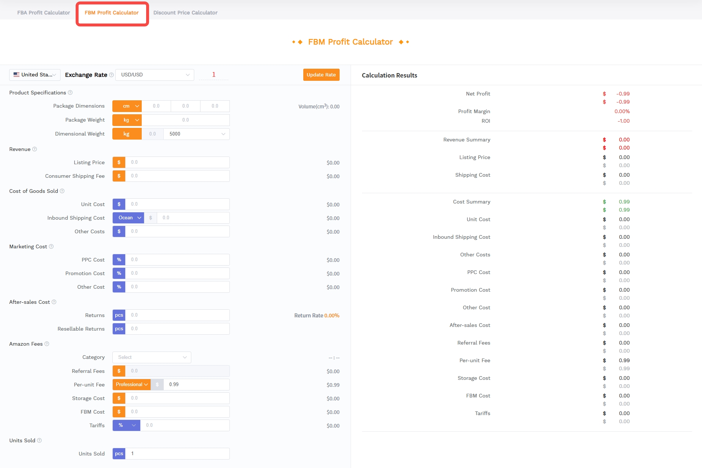Click the Package Weight input field

(x=185, y=120)
